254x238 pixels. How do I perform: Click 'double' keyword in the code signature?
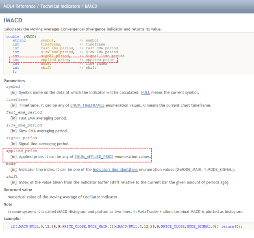[13, 37]
